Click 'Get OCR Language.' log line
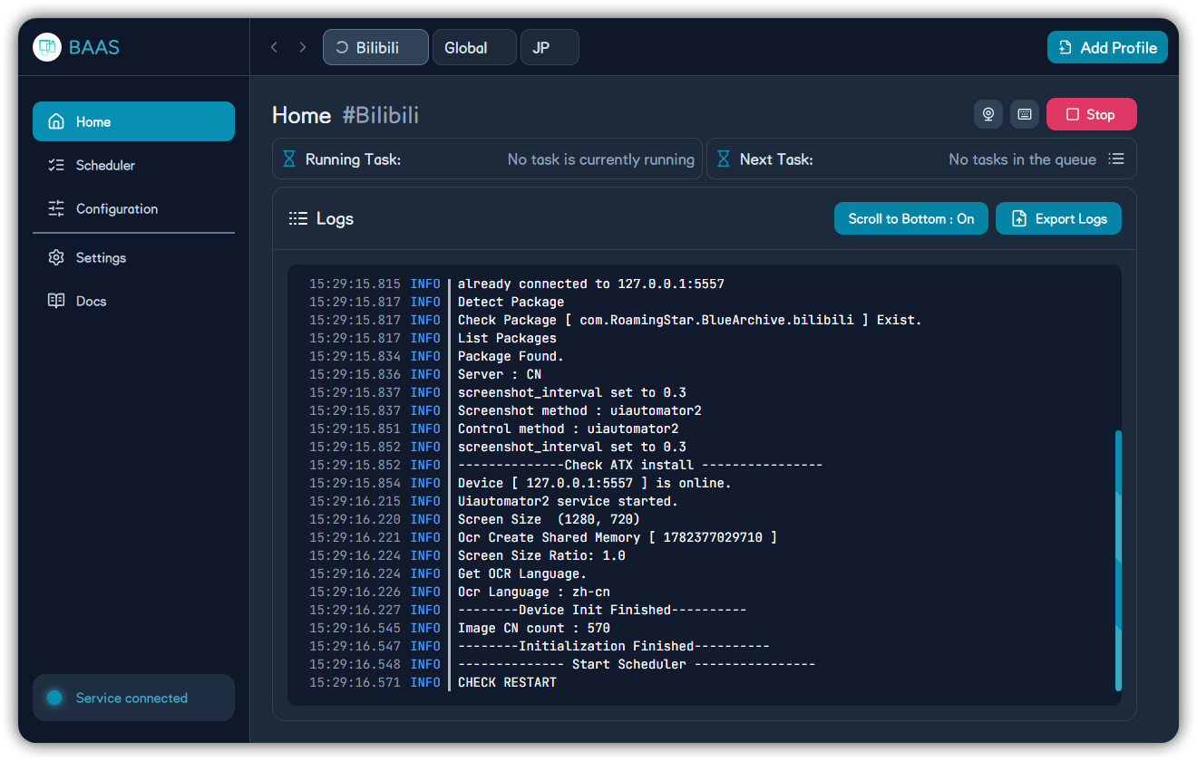 click(x=522, y=573)
